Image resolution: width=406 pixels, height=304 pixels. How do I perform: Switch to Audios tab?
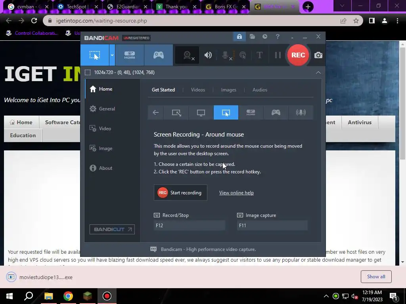pyautogui.click(x=260, y=90)
